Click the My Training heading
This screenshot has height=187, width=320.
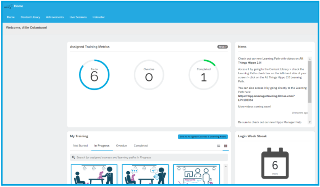pyautogui.click(x=79, y=136)
